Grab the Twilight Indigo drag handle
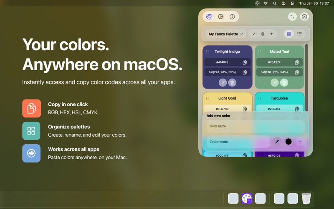Image resolution: width=334 pixels, height=209 pixels. tap(207, 51)
